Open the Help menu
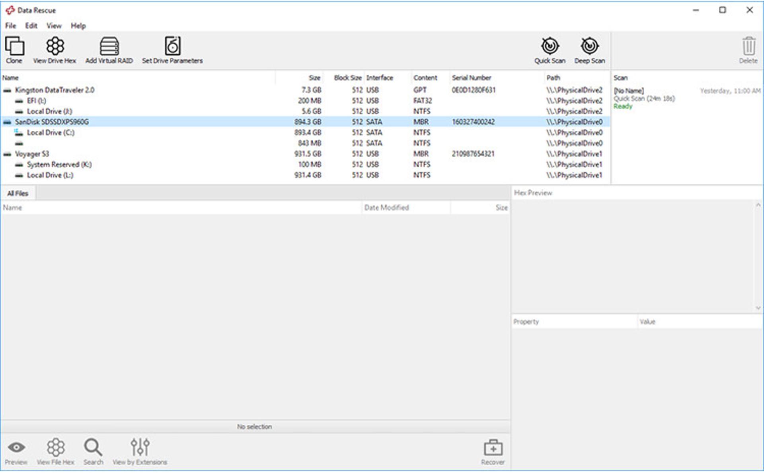 point(78,26)
